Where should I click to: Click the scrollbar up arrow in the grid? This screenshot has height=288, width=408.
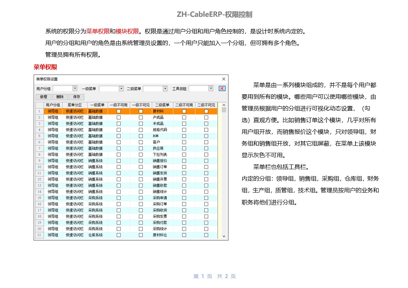pos(224,105)
